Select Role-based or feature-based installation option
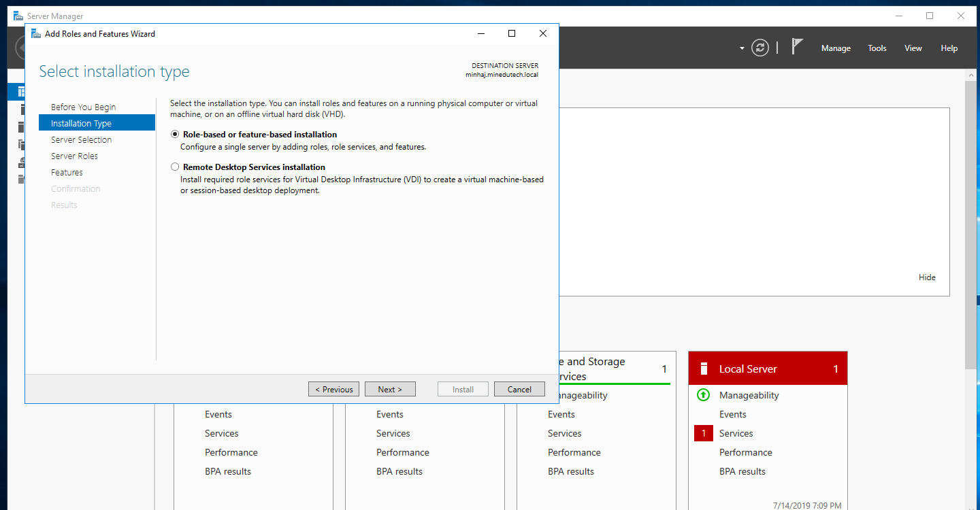The height and width of the screenshot is (510, 980). pyautogui.click(x=175, y=135)
